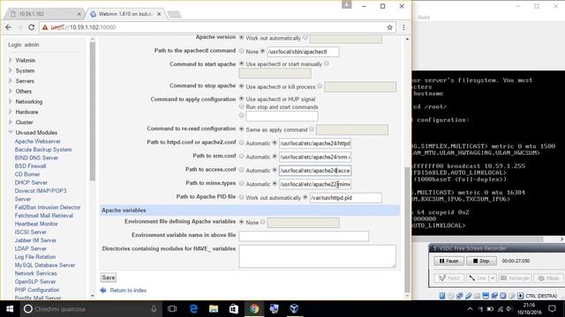Image resolution: width=565 pixels, height=317 pixels.
Task: Switch to the Chrome taskbar icon
Action: 254,309
